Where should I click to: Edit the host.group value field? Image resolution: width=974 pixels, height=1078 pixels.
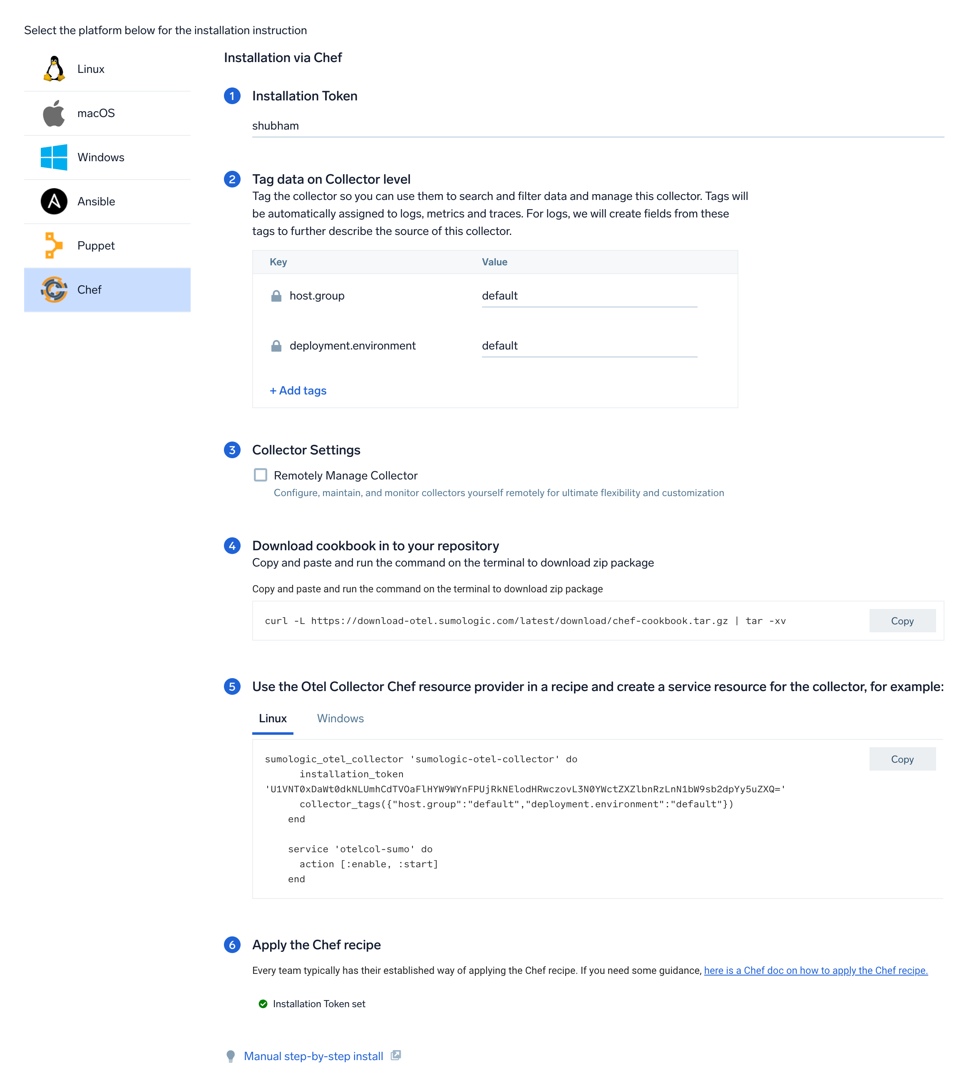(589, 296)
